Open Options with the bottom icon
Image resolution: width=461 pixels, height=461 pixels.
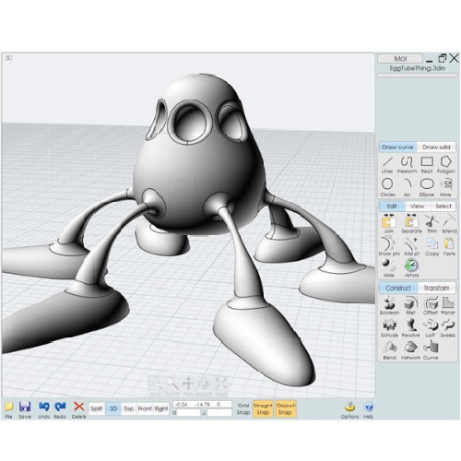[x=349, y=410]
